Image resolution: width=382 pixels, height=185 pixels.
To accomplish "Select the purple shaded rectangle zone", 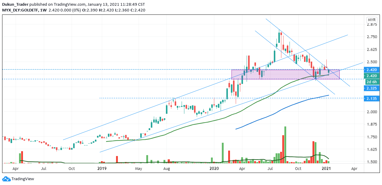I will pos(286,75).
